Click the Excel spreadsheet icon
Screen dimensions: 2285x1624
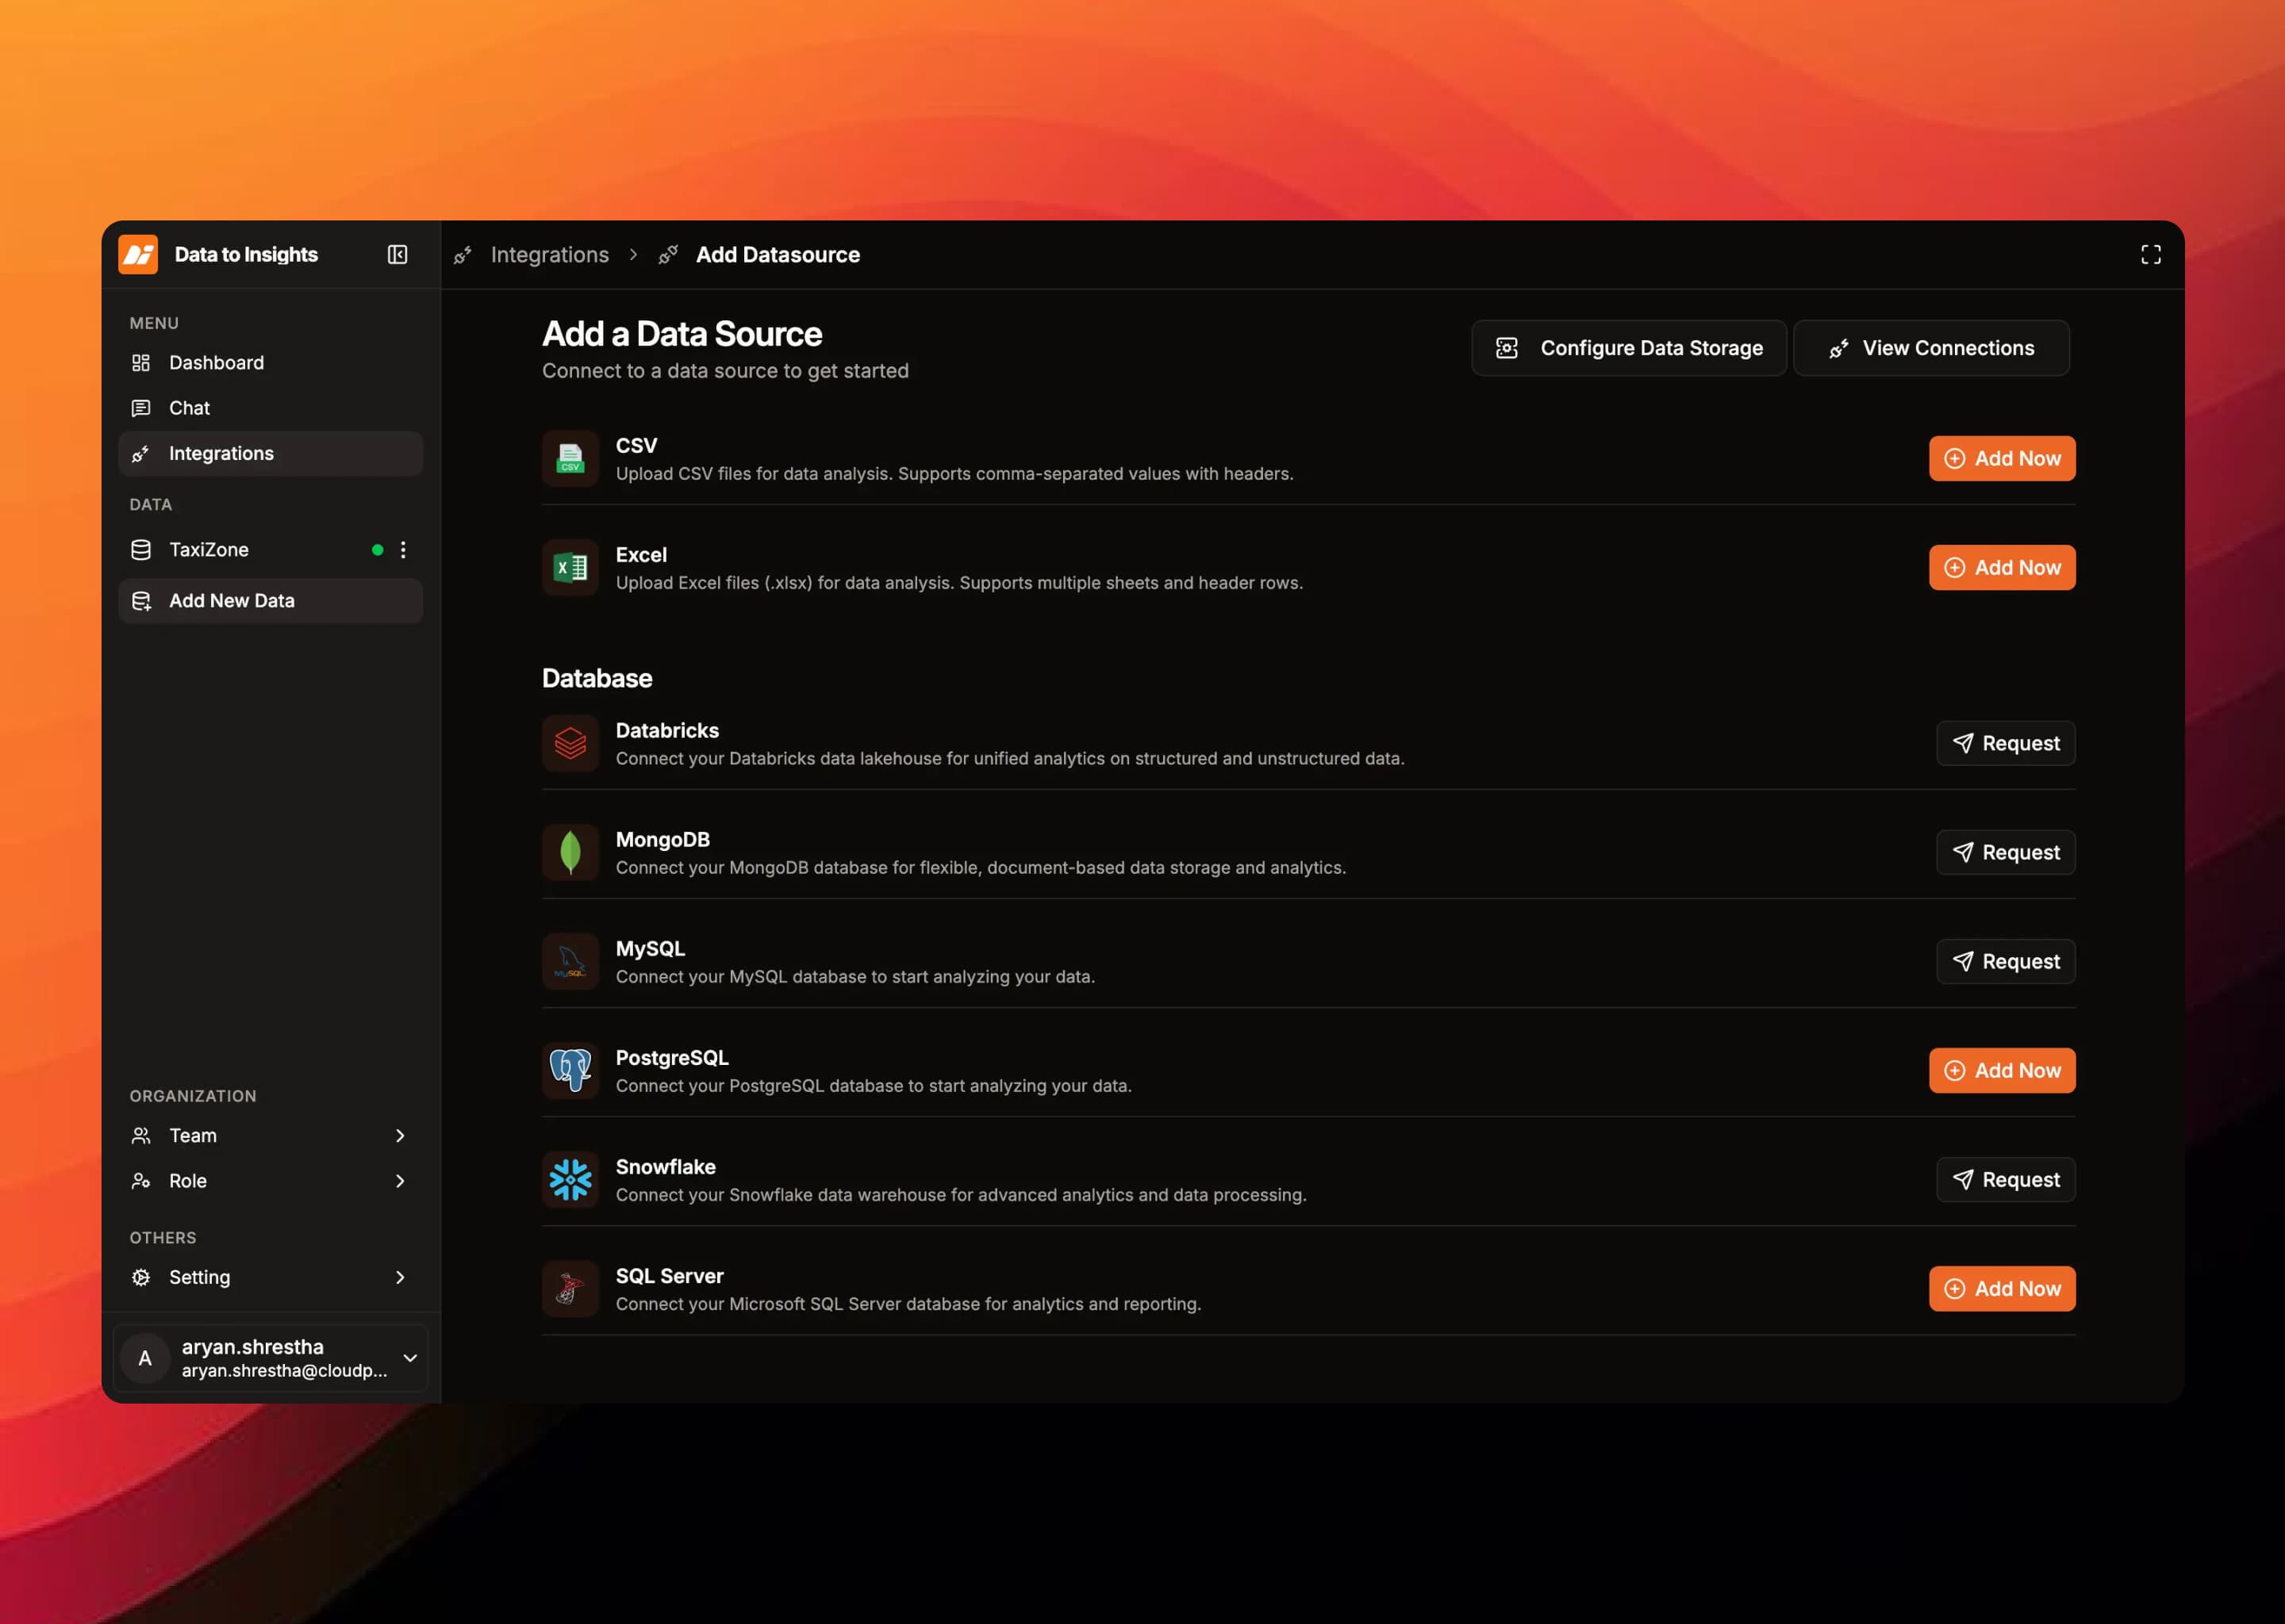coord(570,567)
